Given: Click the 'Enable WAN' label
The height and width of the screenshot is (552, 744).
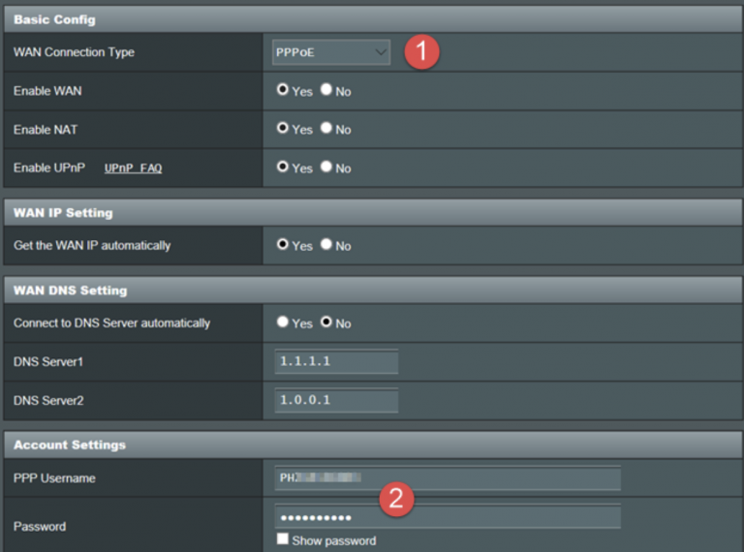Looking at the screenshot, I should pyautogui.click(x=47, y=91).
